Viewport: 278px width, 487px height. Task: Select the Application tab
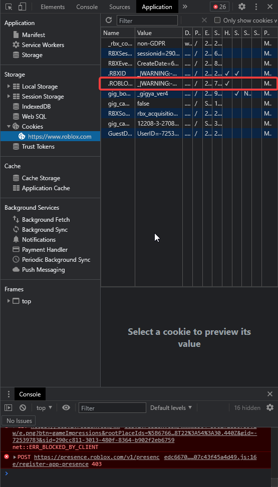point(157,7)
